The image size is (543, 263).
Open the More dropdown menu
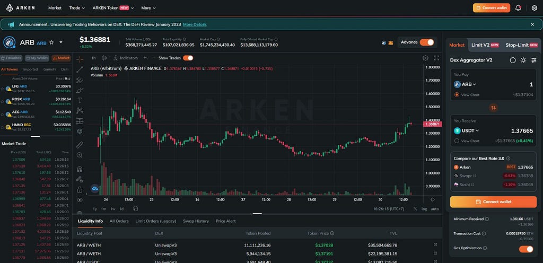point(148,7)
